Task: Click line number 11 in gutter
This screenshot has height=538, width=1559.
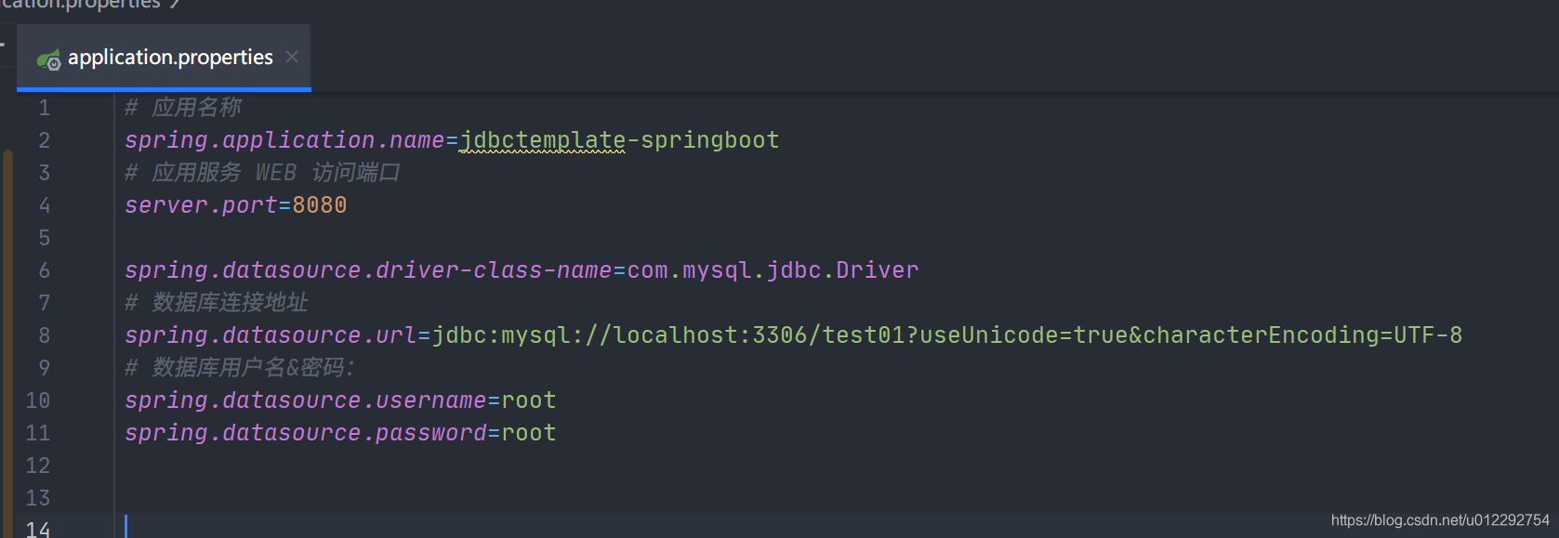Action: click(38, 433)
